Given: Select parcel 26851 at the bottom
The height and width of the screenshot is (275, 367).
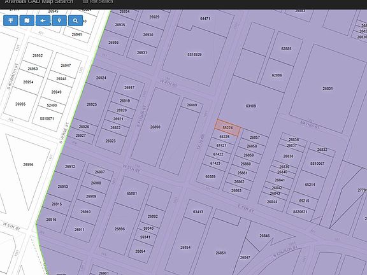Looking at the screenshot, I should pyautogui.click(x=220, y=253).
